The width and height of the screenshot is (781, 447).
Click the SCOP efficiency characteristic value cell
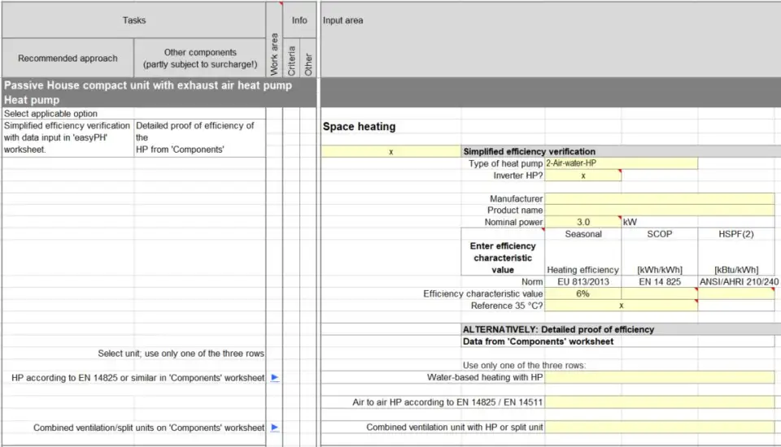pos(659,293)
